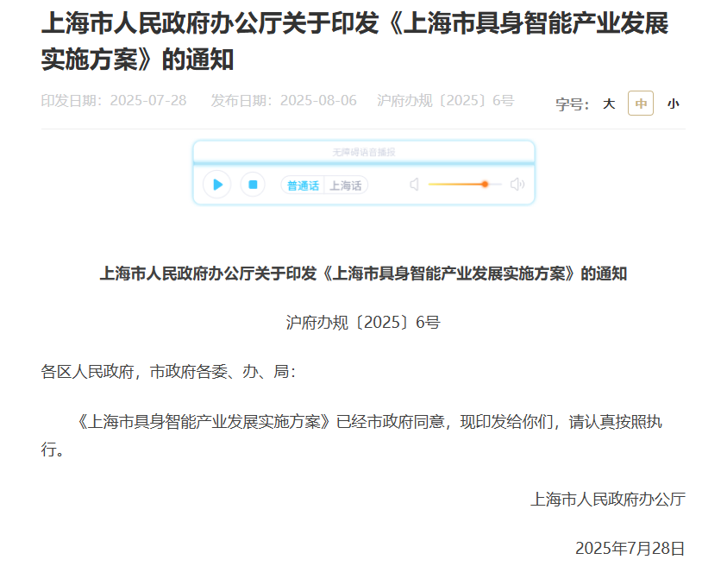The height and width of the screenshot is (566, 702).
Task: Click the 发布日期 2025-08-06 text
Action: pos(284,101)
